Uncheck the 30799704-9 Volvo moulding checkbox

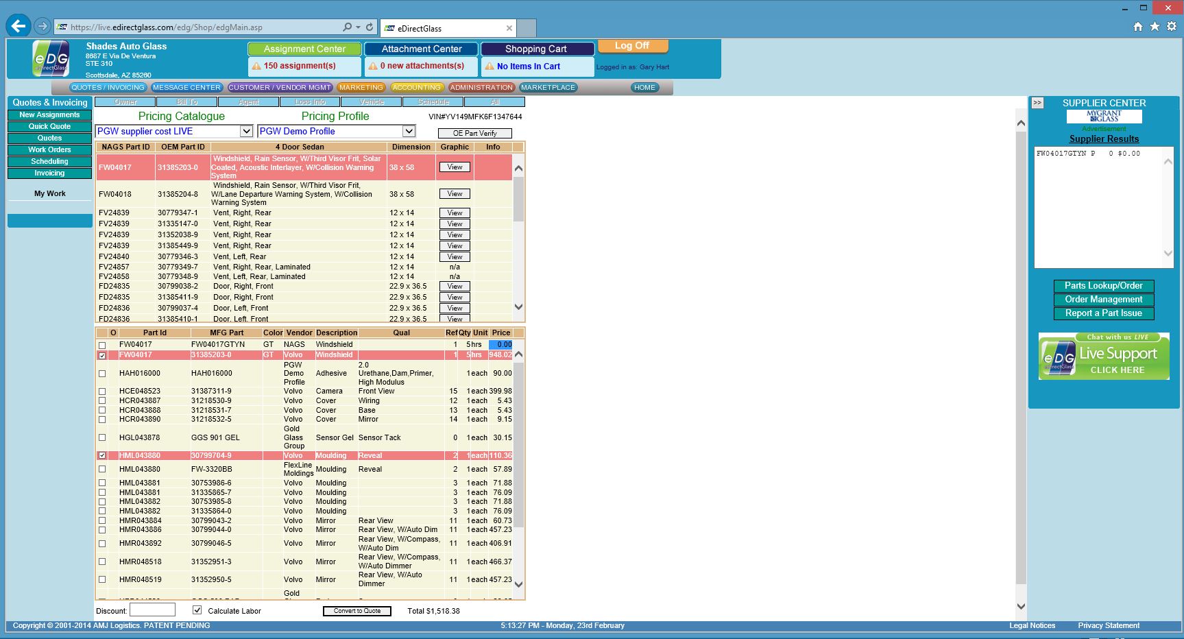tap(102, 455)
